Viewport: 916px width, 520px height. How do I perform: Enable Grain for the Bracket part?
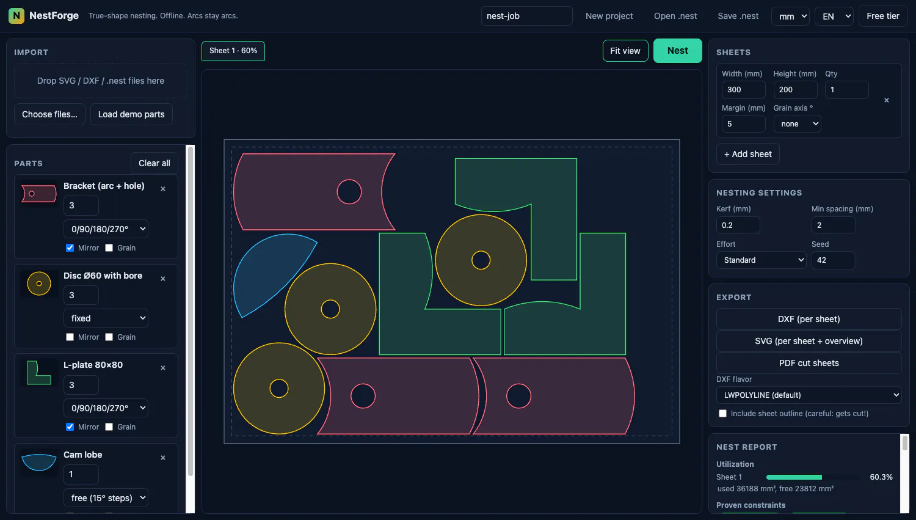109,247
